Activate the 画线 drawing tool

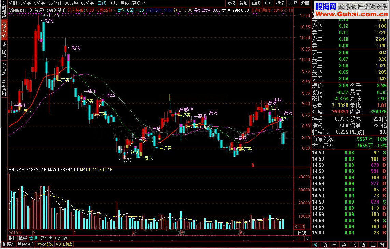pyautogui.click(x=256, y=3)
